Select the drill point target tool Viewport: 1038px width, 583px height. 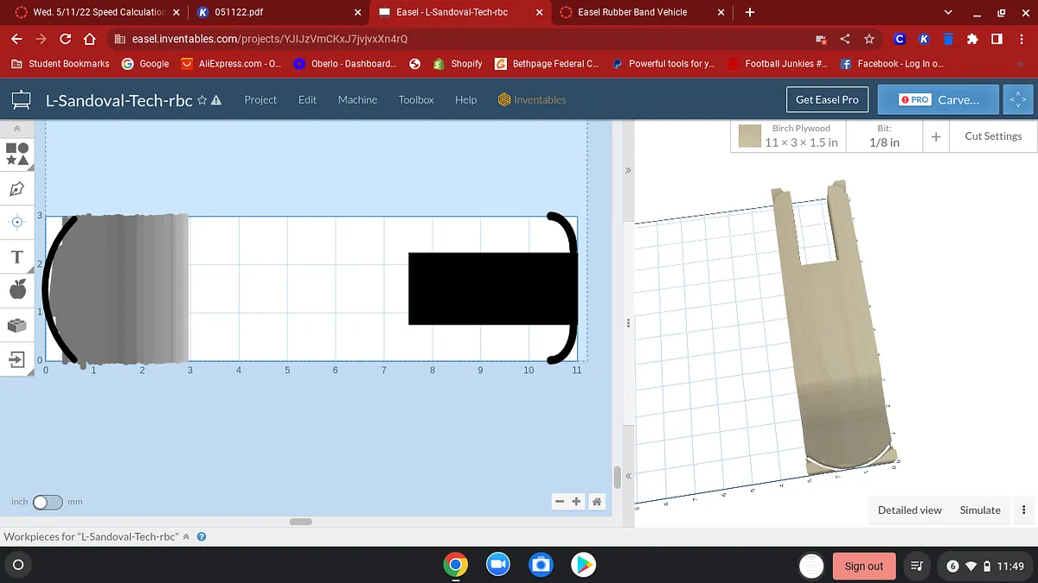pyautogui.click(x=17, y=222)
